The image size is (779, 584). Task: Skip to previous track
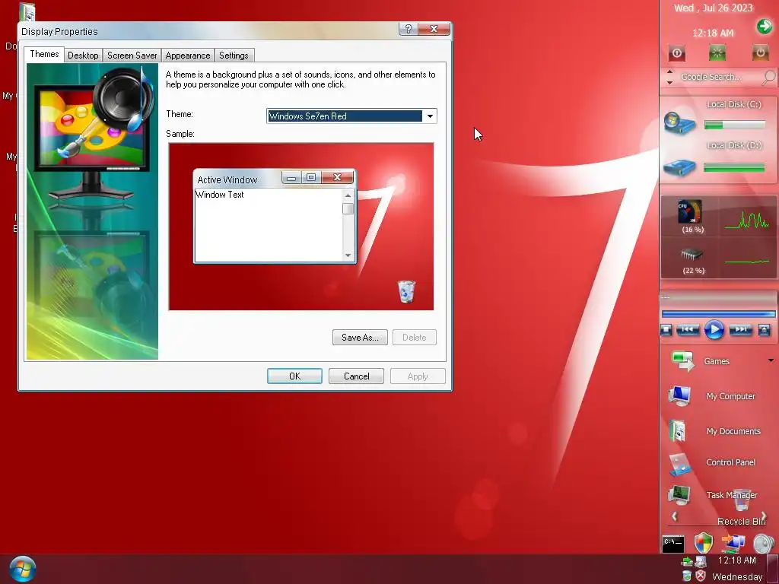point(688,329)
